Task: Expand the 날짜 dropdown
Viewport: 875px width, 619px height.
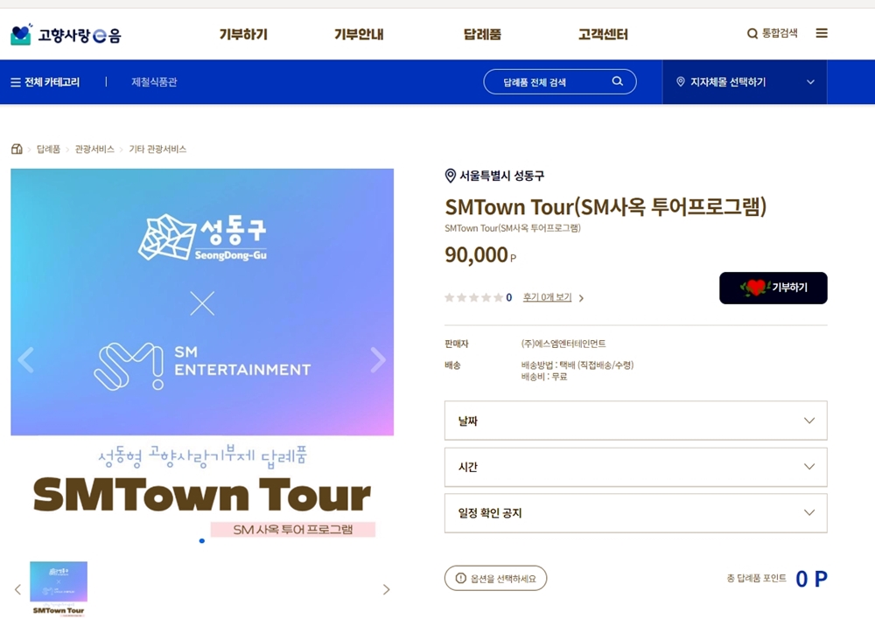Action: 635,421
